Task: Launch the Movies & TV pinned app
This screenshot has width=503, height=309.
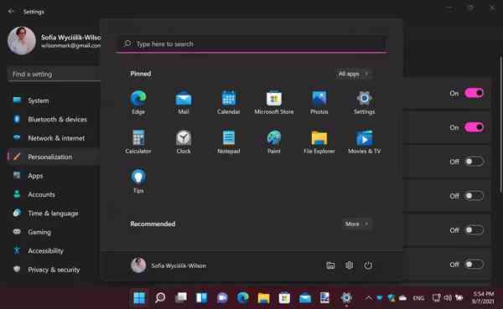Action: pyautogui.click(x=365, y=142)
